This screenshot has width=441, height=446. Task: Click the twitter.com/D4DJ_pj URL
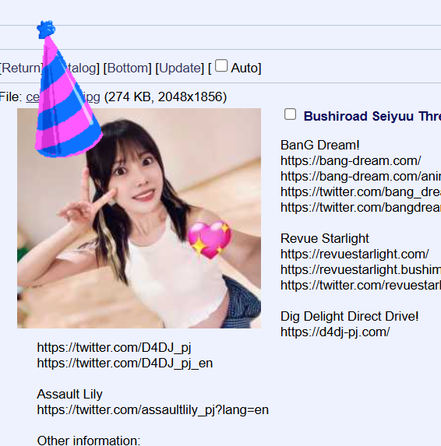114,348
